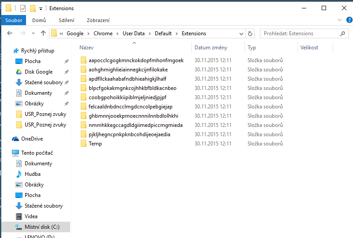Image resolution: width=353 pixels, height=238 pixels.
Task: Open OneDrive from the navigation pane
Action: 31,139
